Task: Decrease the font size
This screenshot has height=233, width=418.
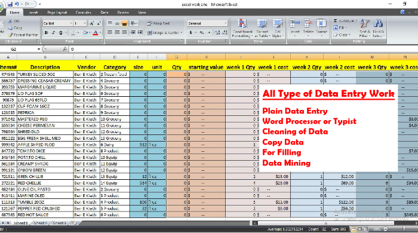Action: (x=99, y=23)
